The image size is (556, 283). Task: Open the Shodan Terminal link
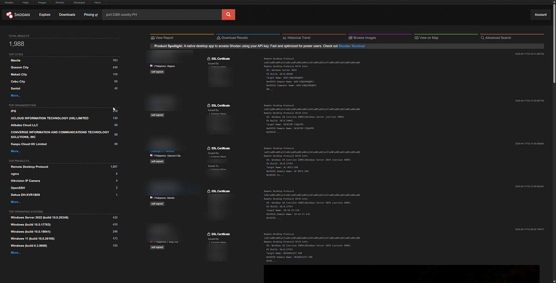click(351, 46)
